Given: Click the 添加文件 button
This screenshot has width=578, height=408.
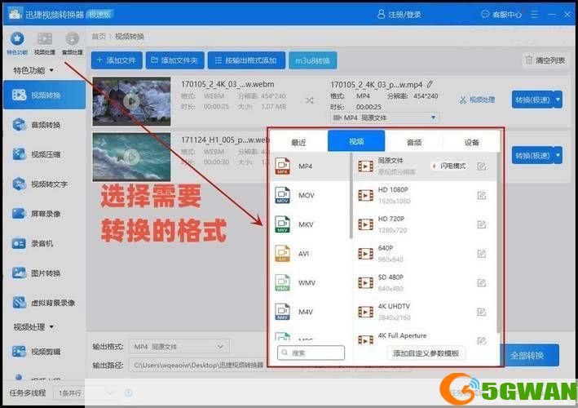Looking at the screenshot, I should (x=117, y=60).
